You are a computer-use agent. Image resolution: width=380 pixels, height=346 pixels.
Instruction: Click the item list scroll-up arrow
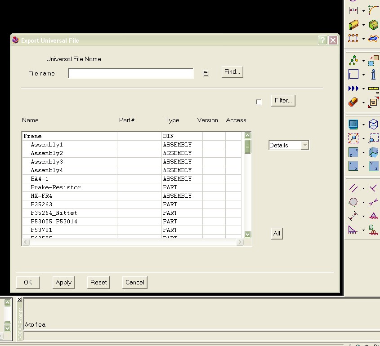[x=247, y=135]
